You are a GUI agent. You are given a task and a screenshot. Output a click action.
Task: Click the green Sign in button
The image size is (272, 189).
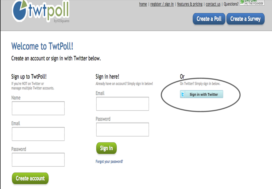pos(107,148)
